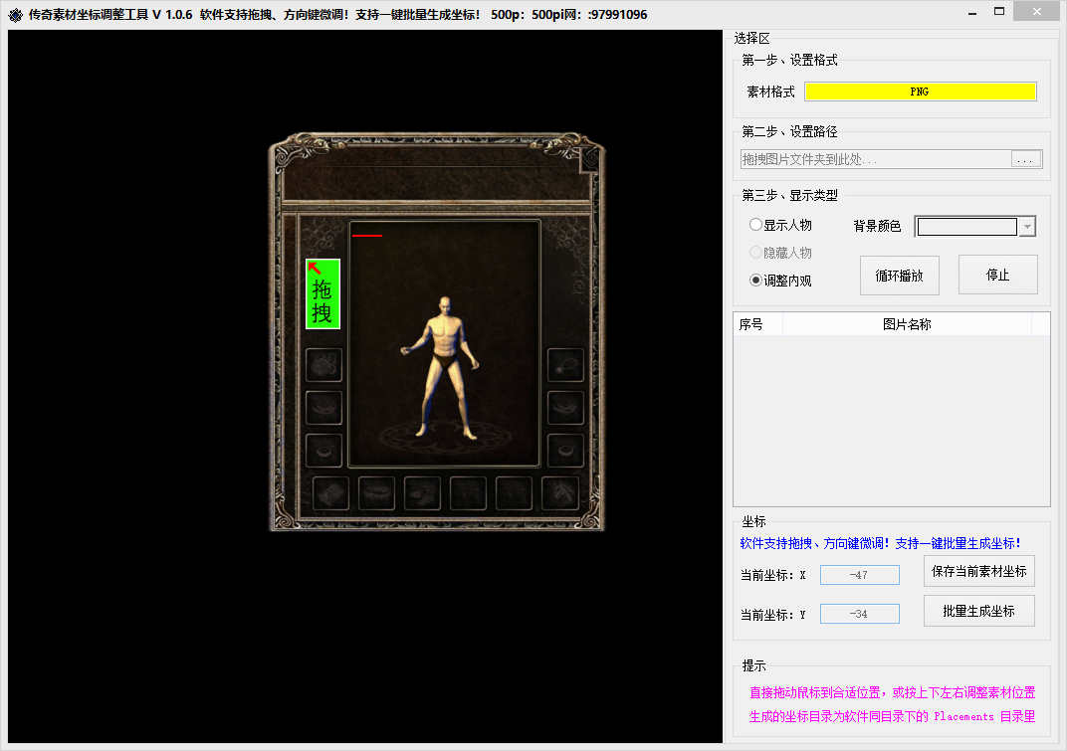Minimize the application window
The height and width of the screenshot is (751, 1067).
coord(972,13)
